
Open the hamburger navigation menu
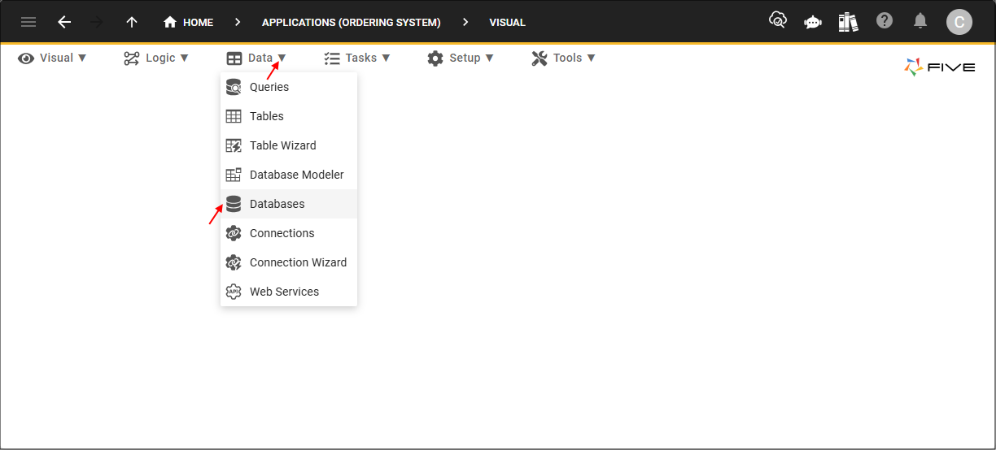click(28, 22)
